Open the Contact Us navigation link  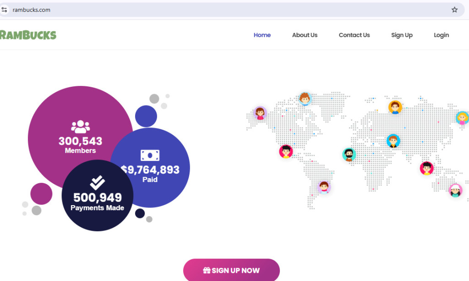pyautogui.click(x=354, y=35)
